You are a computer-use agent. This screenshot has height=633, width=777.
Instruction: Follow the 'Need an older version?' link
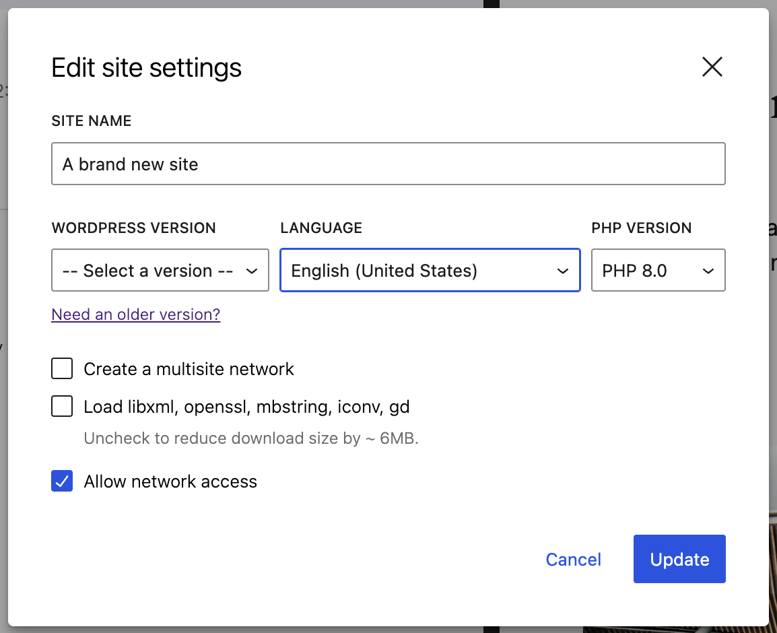(x=136, y=314)
